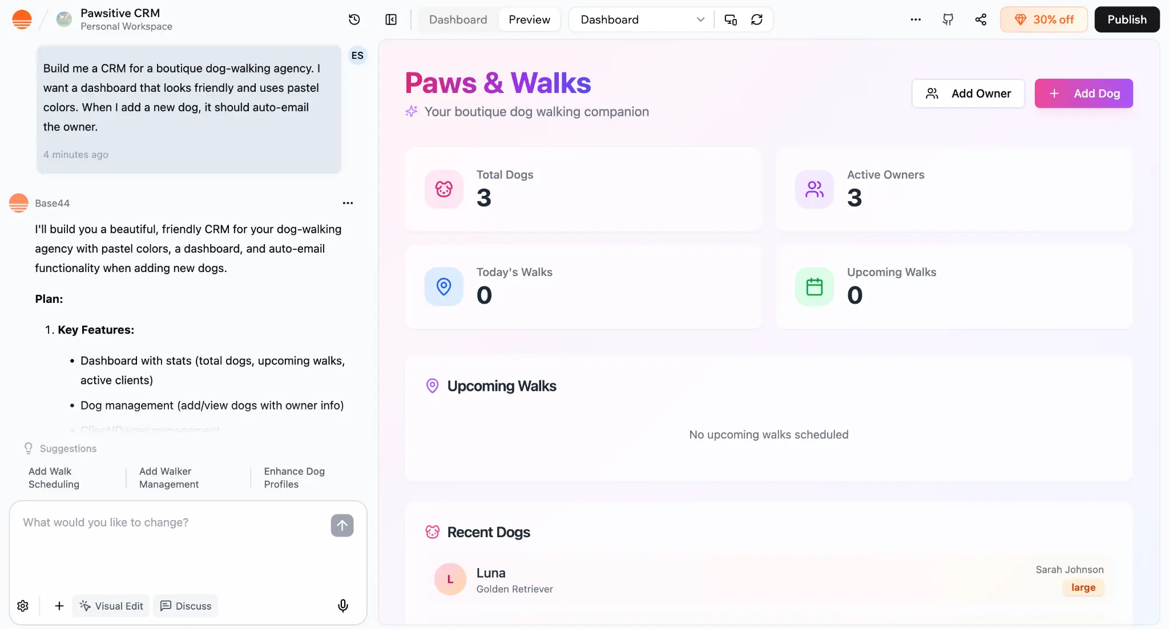Publish the app
Viewport: 1169px width, 629px height.
tap(1126, 19)
